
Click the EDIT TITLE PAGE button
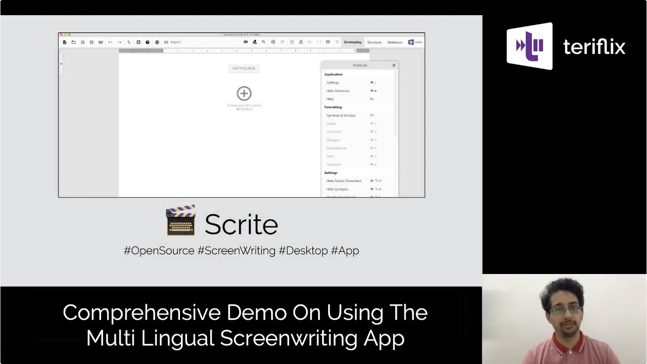pyautogui.click(x=244, y=68)
